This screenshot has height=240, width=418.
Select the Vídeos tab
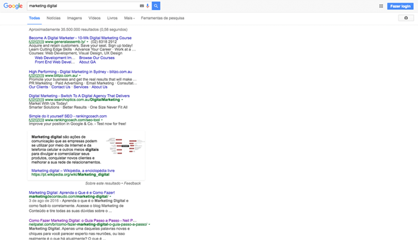[x=94, y=18]
